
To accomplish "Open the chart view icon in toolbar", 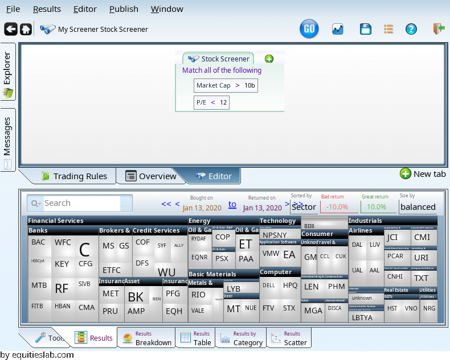I will point(338,29).
